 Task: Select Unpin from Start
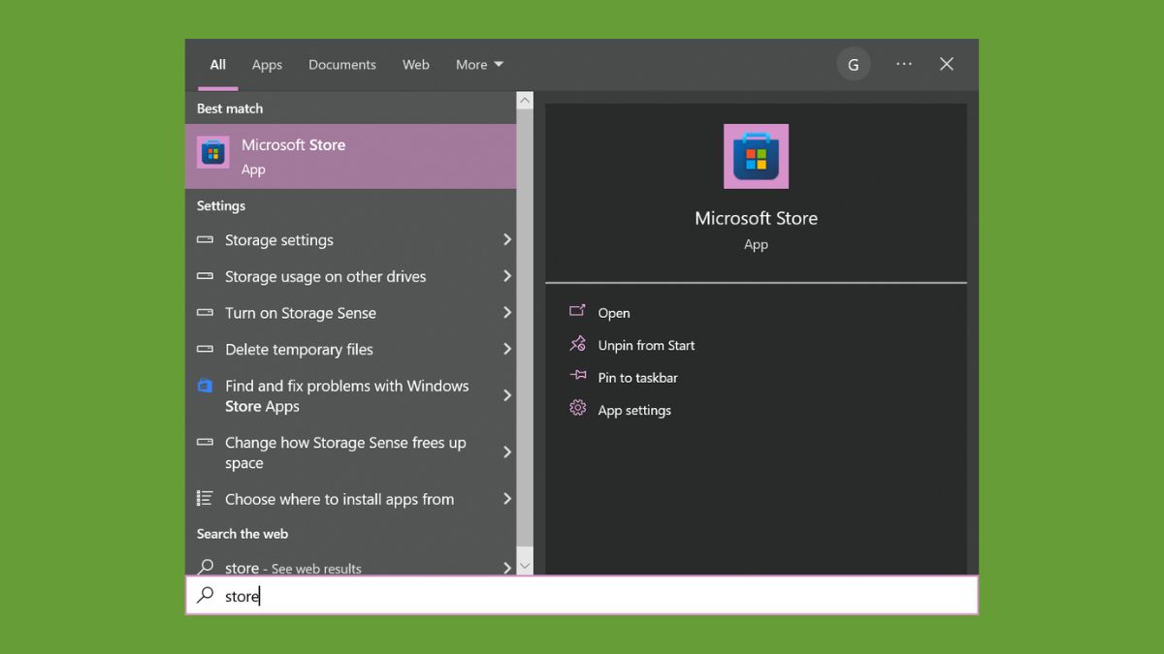click(646, 345)
